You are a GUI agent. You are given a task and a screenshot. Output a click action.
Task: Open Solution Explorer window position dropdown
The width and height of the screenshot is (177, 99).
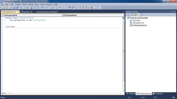click(171, 12)
